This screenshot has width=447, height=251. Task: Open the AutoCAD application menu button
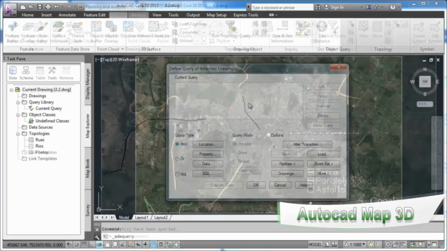tap(10, 10)
